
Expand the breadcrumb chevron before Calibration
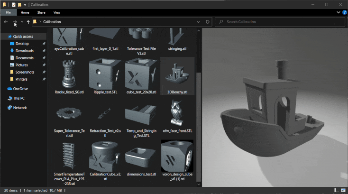click(40, 21)
